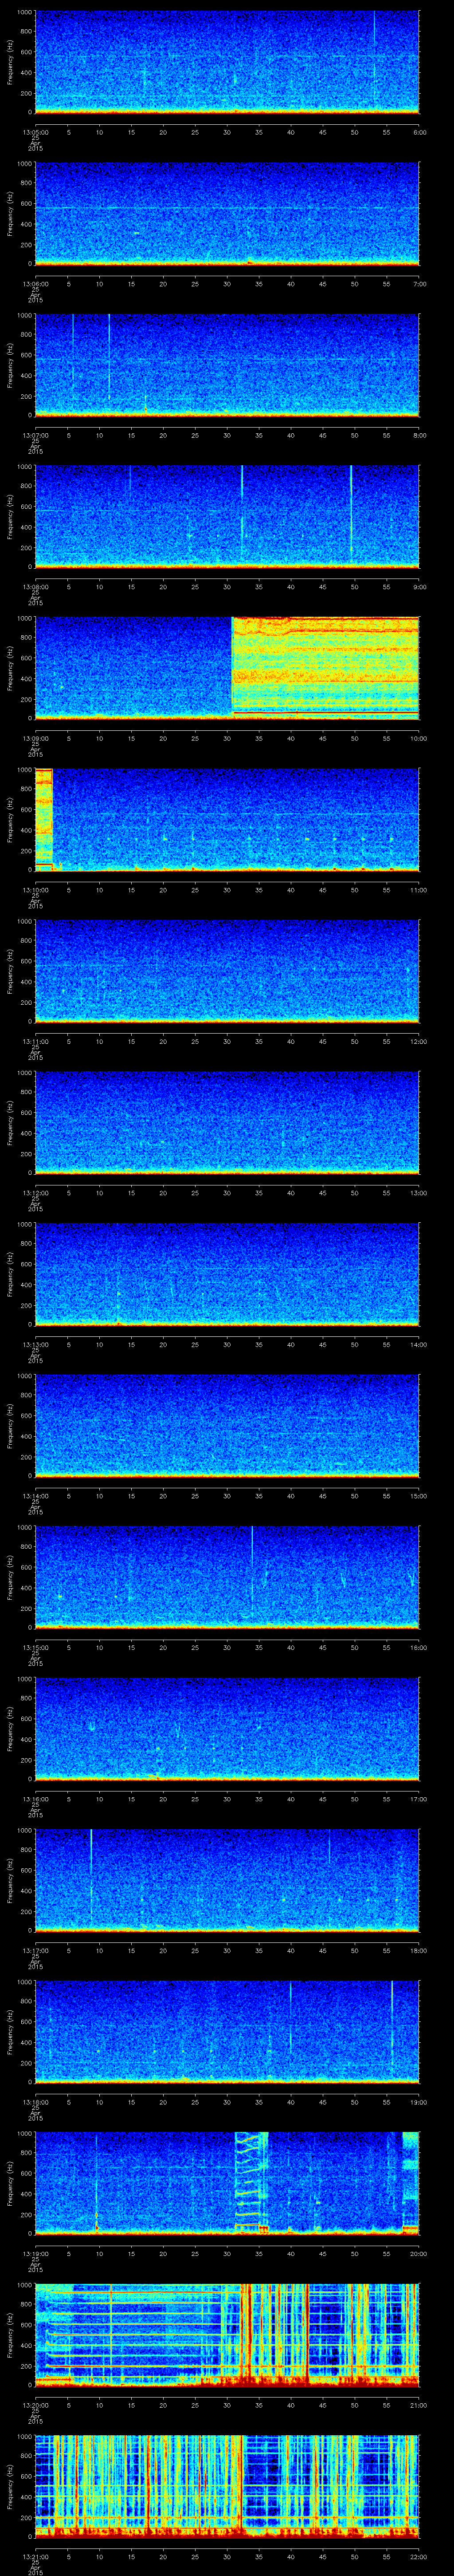Click Frequency (Hz) axis label of 13:05:00 panel
This screenshot has height=2576, width=454.
pyautogui.click(x=10, y=62)
